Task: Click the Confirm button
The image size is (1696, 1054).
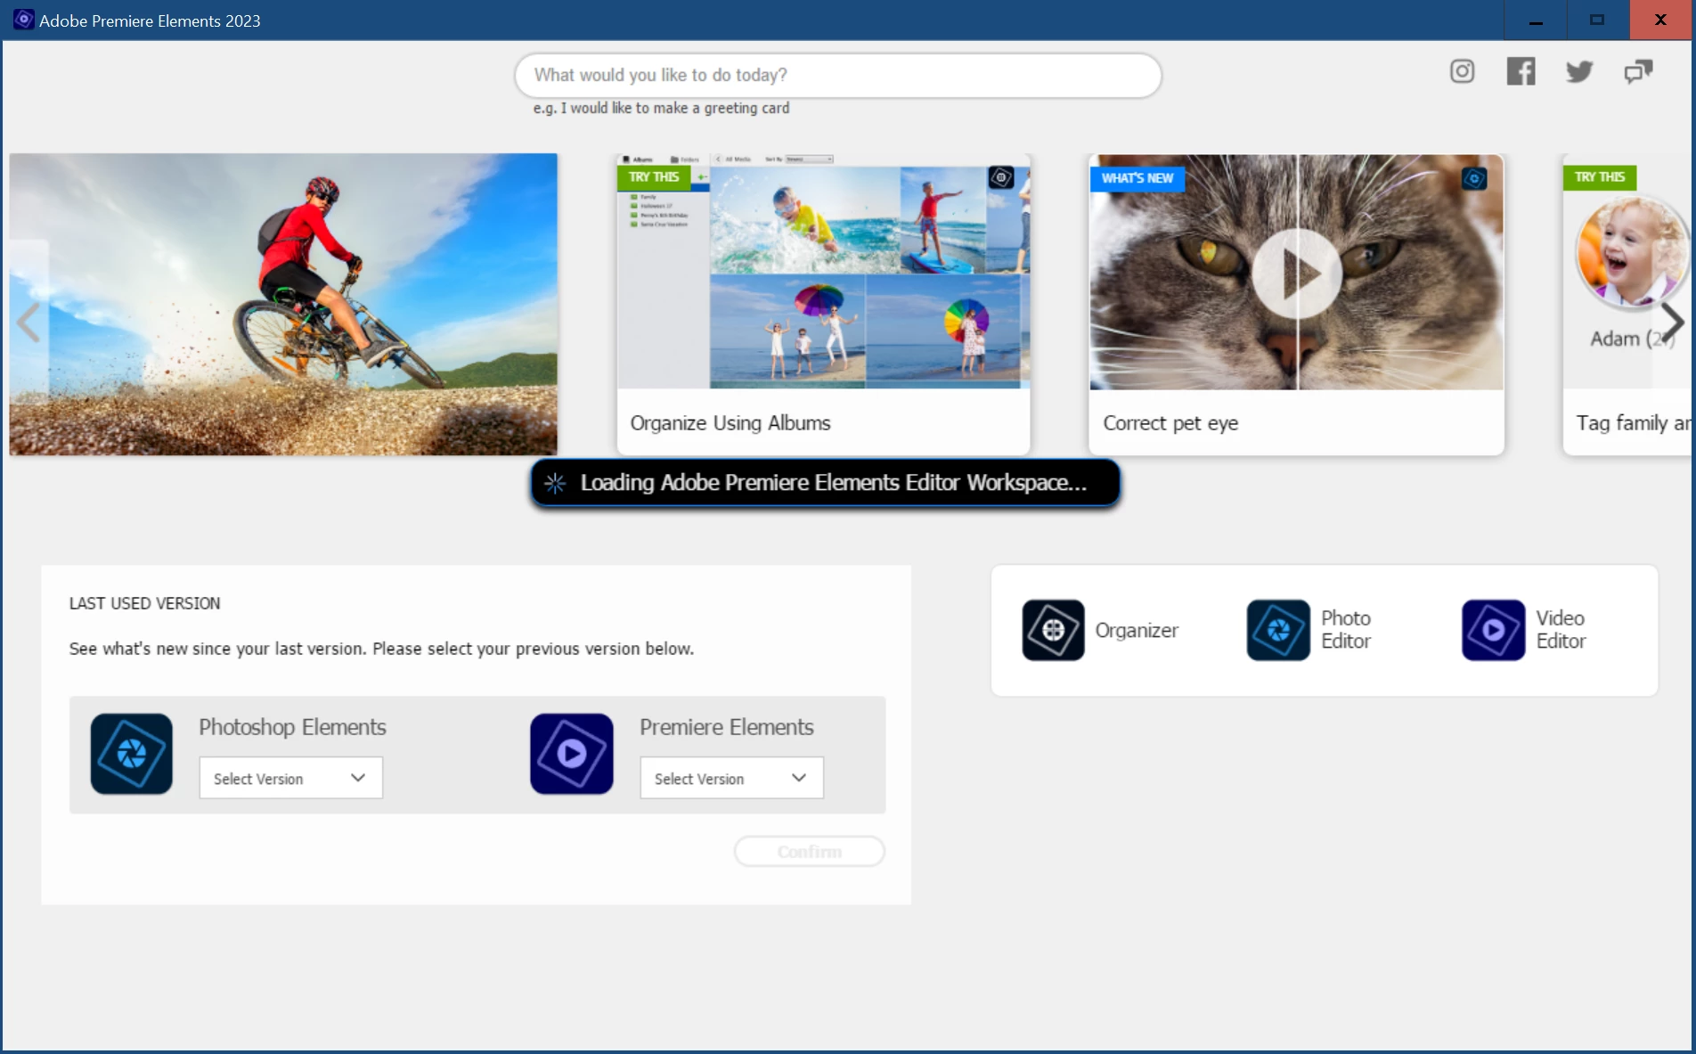Action: [x=809, y=851]
